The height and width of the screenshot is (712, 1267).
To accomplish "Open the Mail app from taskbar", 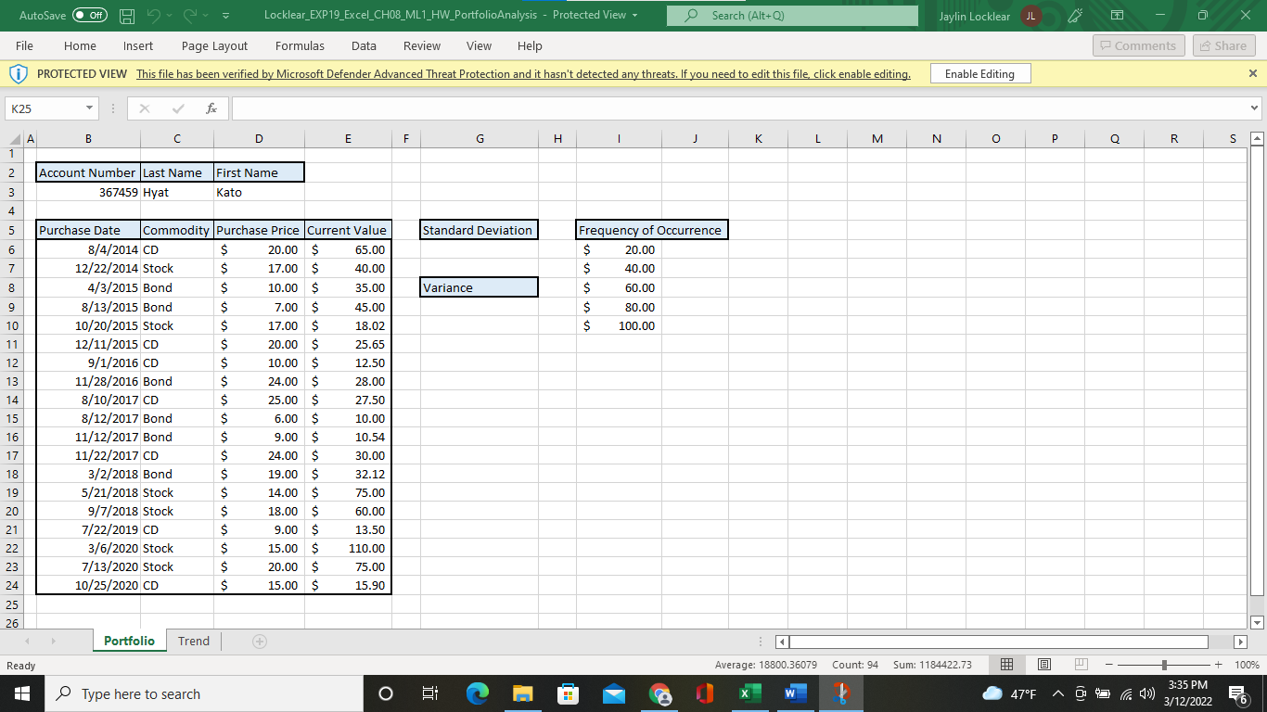I will coord(614,693).
